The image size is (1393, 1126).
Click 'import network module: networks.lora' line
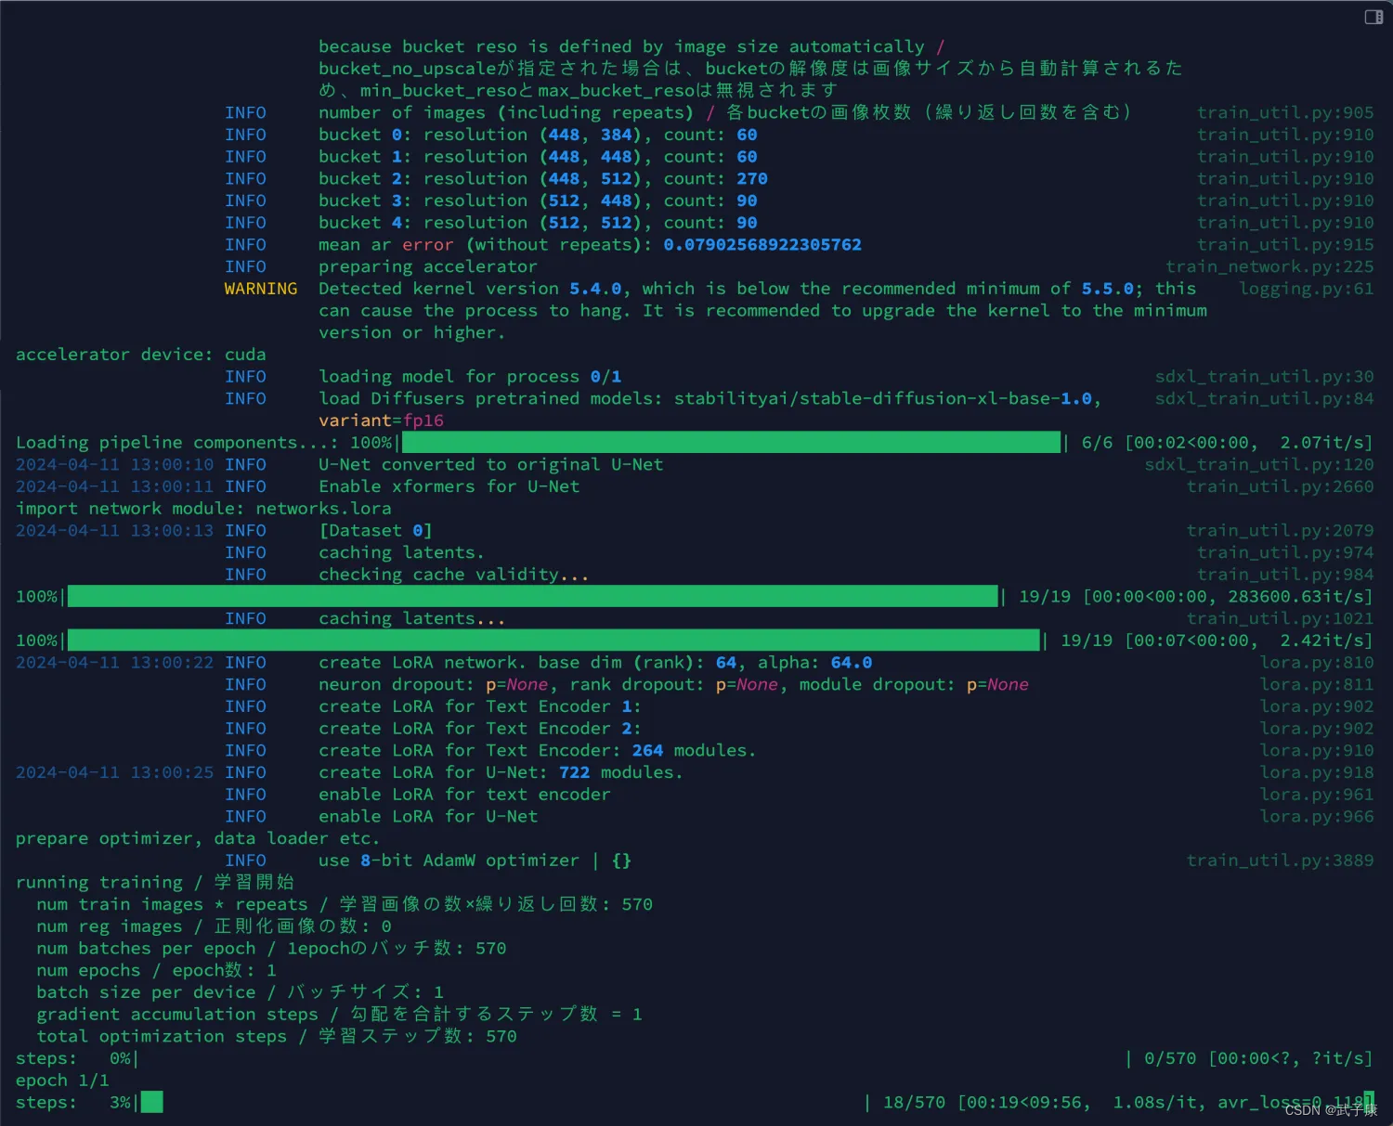pyautogui.click(x=203, y=509)
